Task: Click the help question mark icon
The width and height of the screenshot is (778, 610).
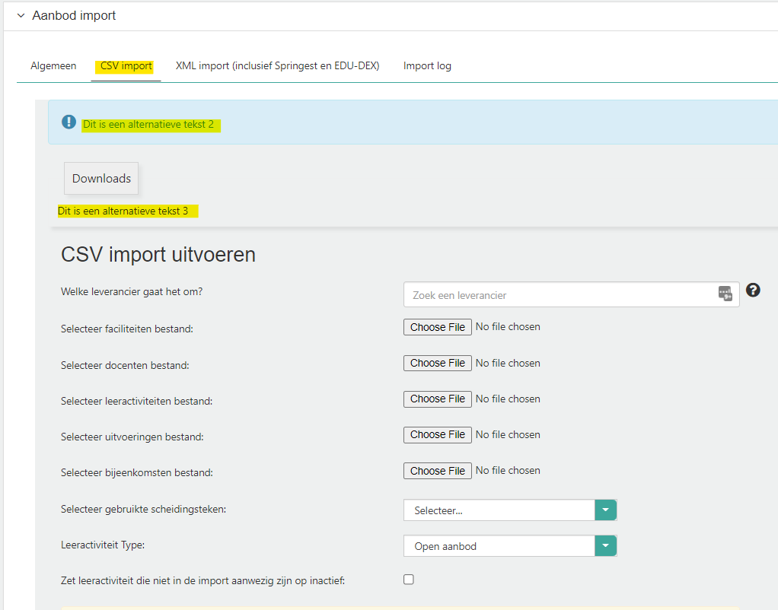Action: (x=753, y=290)
